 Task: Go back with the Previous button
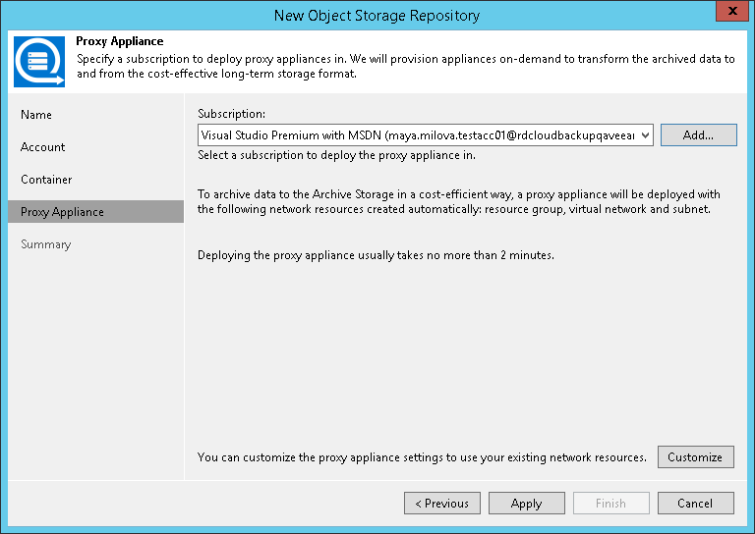[441, 504]
